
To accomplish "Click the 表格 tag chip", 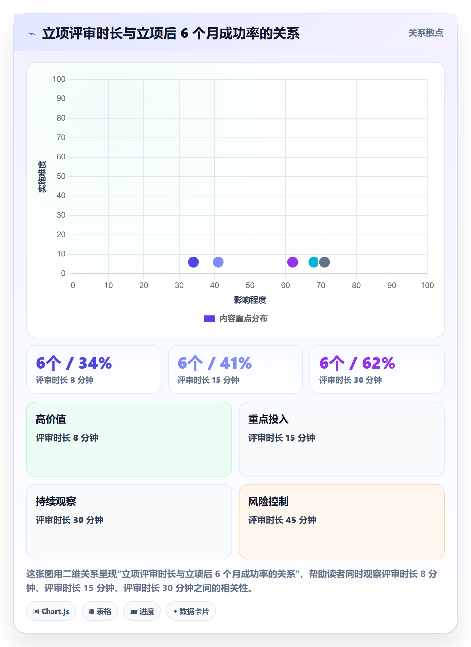I will click(x=100, y=611).
